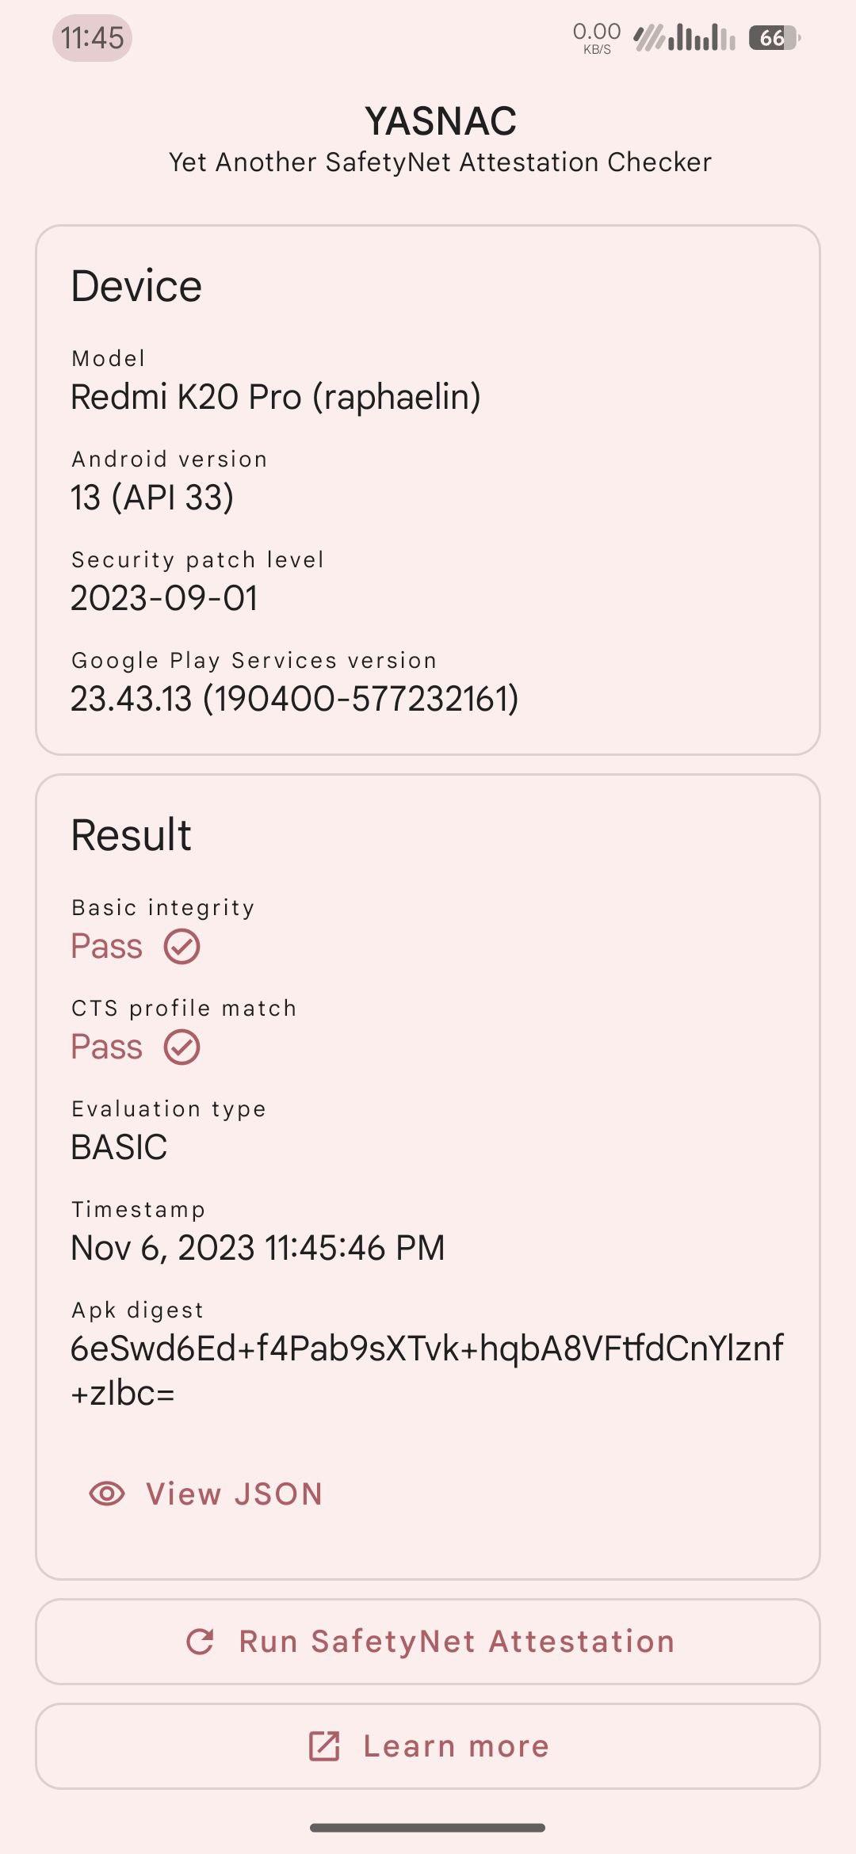The height and width of the screenshot is (1854, 856).
Task: Tap the Google Play Services version number
Action: coord(294,698)
